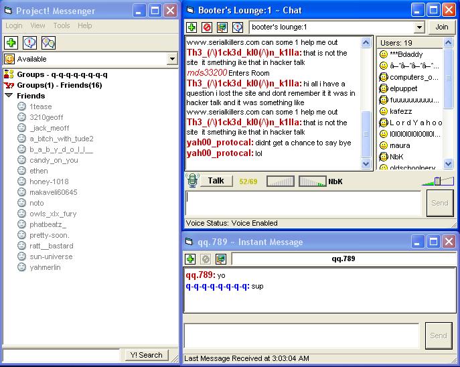Click the search users icon in Messenger toolbar

tap(48, 43)
